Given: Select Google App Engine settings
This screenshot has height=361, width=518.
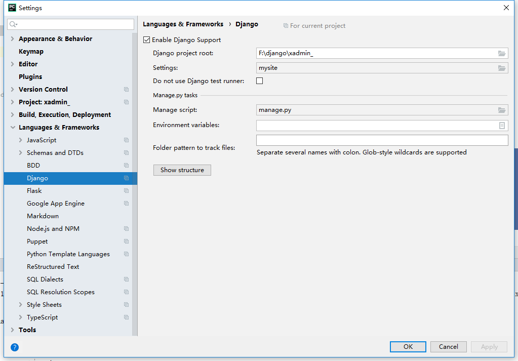Looking at the screenshot, I should point(56,204).
